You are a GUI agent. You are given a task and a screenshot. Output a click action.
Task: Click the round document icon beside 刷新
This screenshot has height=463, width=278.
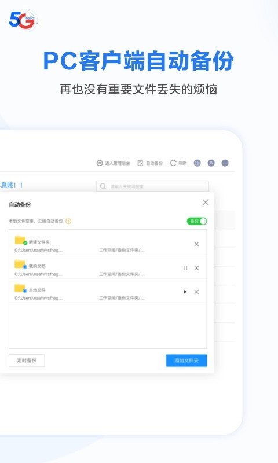pyautogui.click(x=197, y=163)
